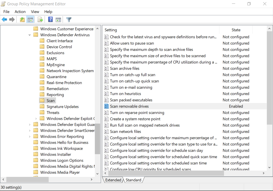
Task: Select the Network Inspection System folder
Action: point(70,71)
